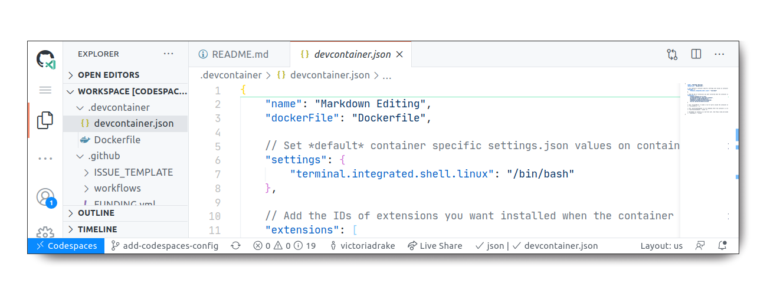Click the Manage gear icon
Image resolution: width=767 pixels, height=283 pixels.
click(x=45, y=232)
